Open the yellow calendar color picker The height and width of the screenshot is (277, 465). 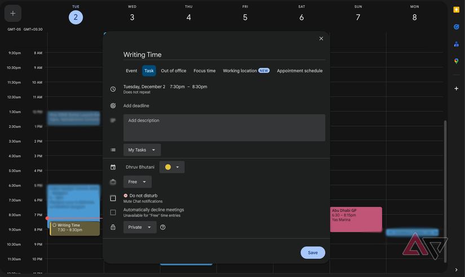172,167
